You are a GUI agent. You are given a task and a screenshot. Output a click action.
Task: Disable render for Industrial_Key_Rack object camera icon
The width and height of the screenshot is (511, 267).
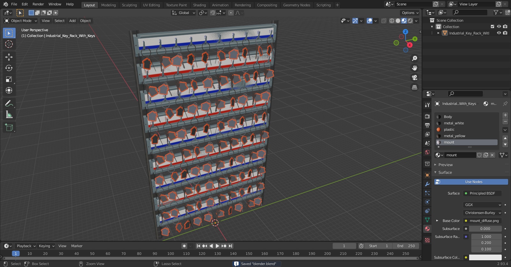(x=505, y=33)
